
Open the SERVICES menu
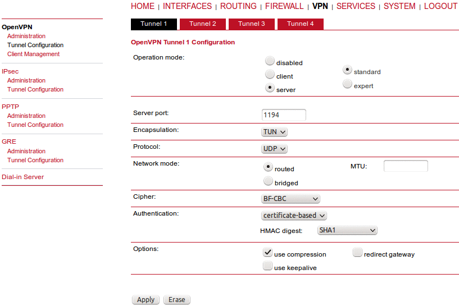(356, 6)
